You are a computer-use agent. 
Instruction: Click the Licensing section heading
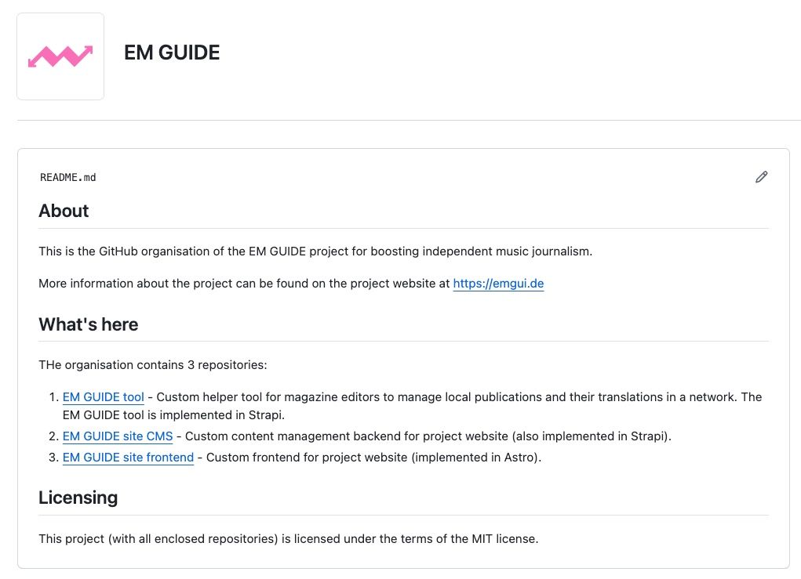point(78,497)
